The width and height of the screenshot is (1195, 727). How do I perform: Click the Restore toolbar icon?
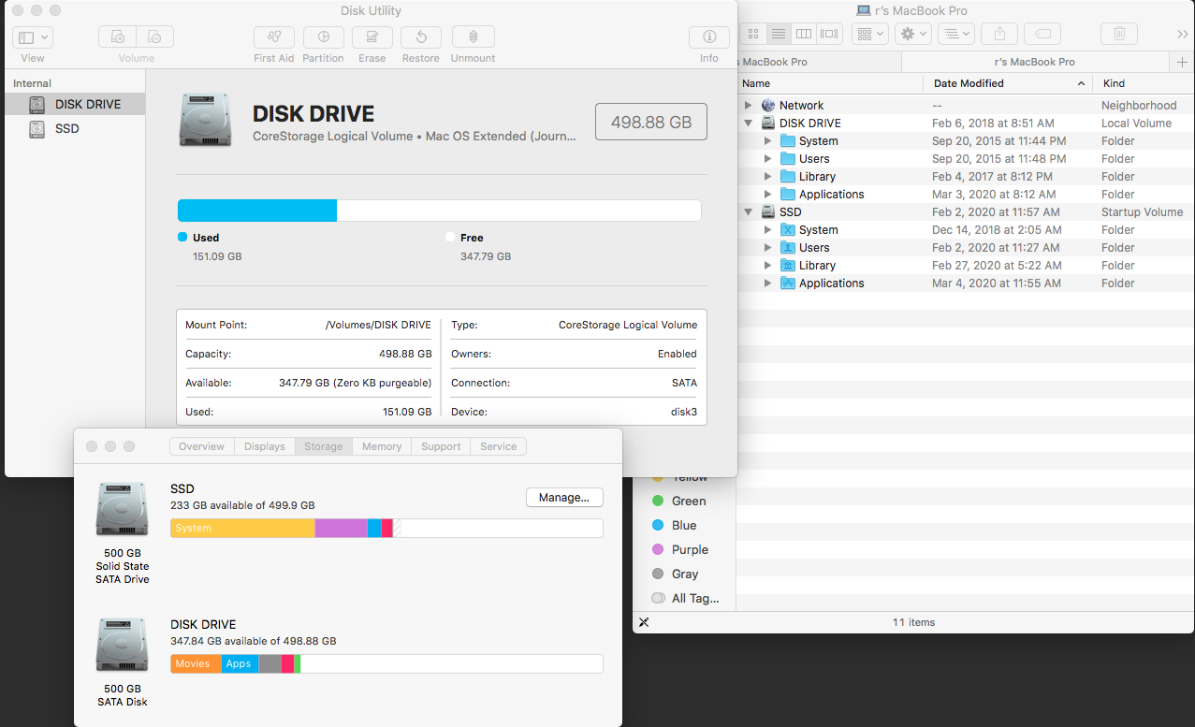421,37
